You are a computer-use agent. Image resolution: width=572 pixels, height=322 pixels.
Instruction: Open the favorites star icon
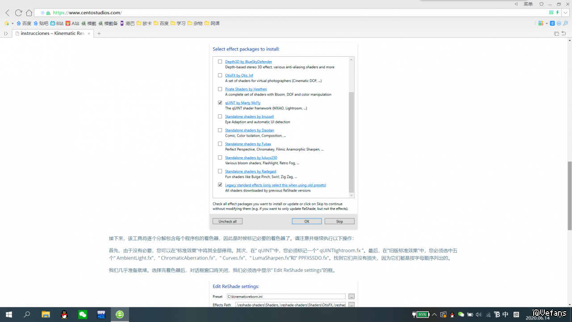pos(7,23)
